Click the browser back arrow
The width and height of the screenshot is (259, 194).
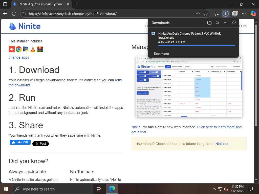click(x=5, y=14)
